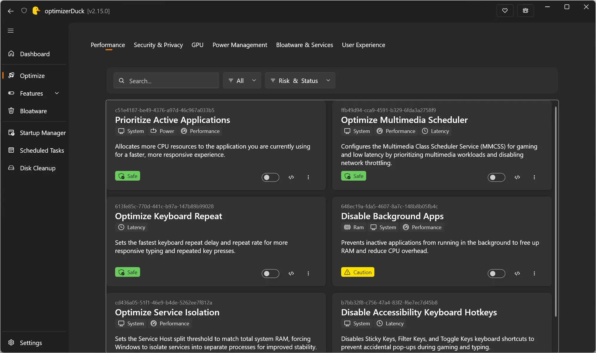Screen dimensions: 596x353
Task: Click the heart icon button
Action: (x=505, y=11)
